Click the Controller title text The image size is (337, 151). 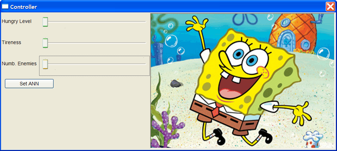coord(24,7)
